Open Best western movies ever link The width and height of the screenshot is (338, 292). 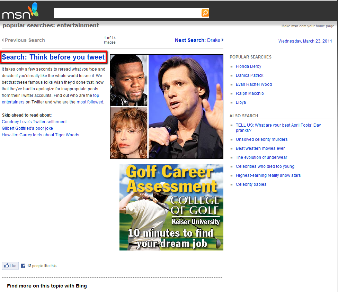[260, 148]
